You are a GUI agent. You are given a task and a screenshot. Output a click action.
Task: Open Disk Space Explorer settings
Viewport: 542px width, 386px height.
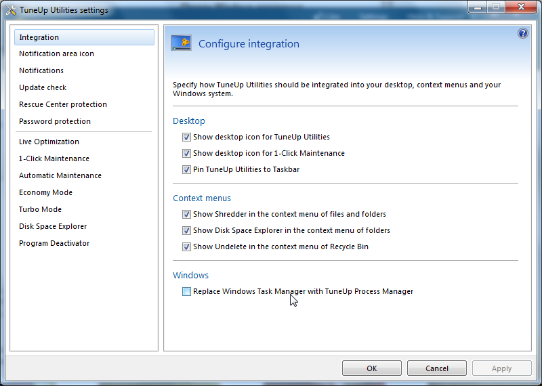tap(53, 226)
